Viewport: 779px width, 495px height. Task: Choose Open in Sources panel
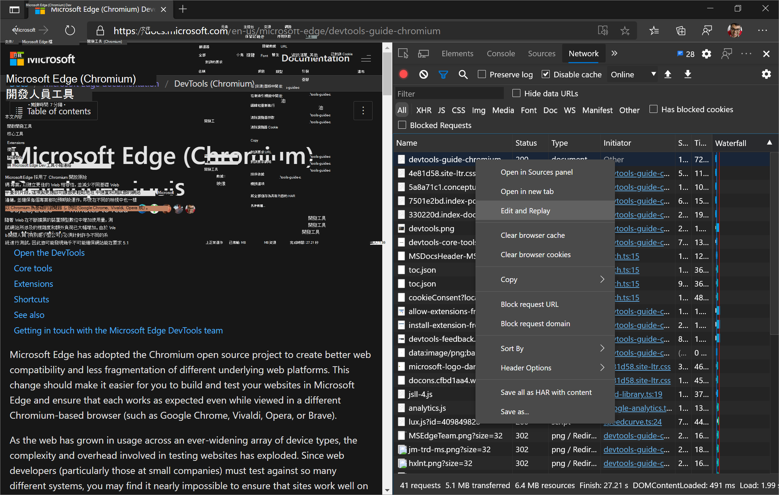pyautogui.click(x=545, y=172)
